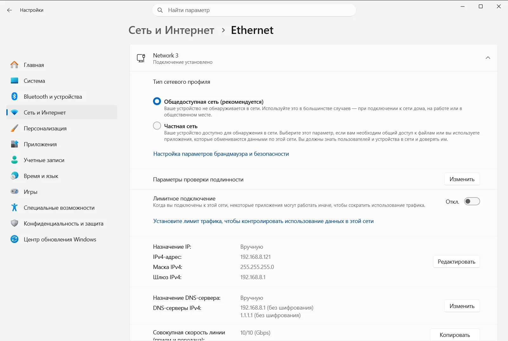
Task: Click Изменить for DNS-сервера assignment
Action: pos(462,306)
